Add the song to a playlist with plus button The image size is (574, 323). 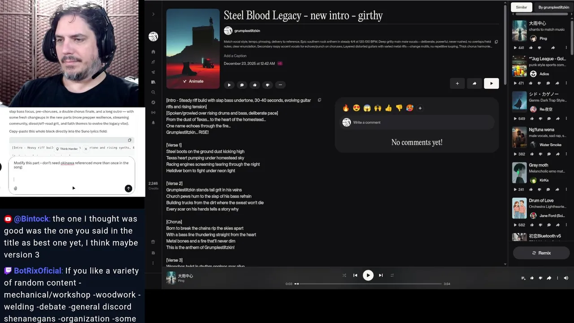457,83
